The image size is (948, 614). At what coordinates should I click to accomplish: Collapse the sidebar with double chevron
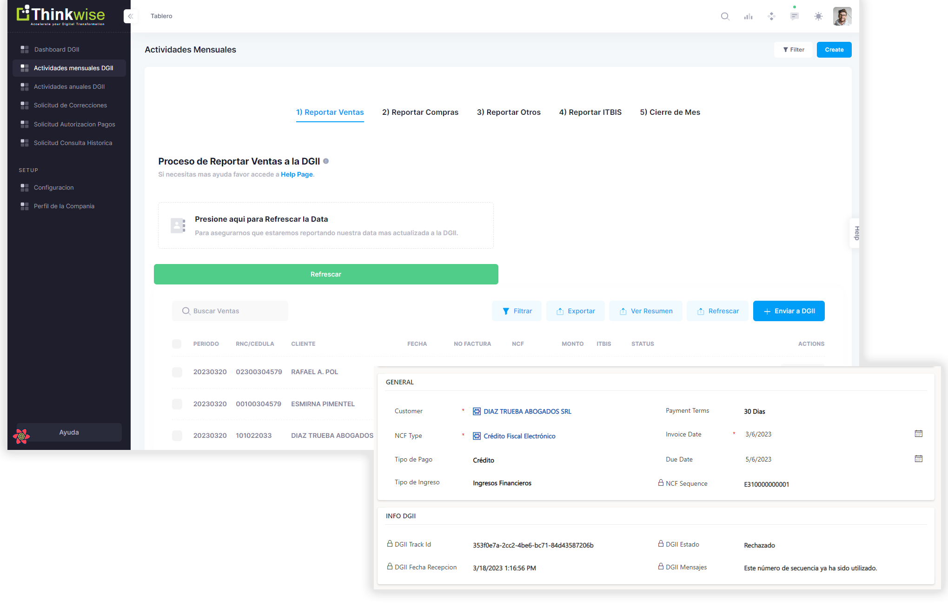click(131, 16)
